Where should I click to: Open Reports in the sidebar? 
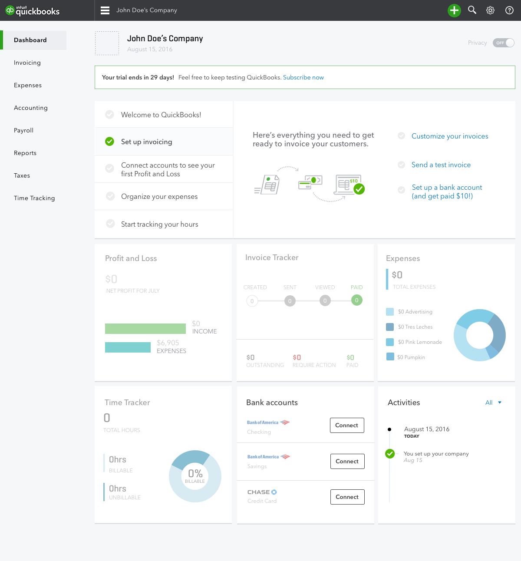click(x=25, y=153)
